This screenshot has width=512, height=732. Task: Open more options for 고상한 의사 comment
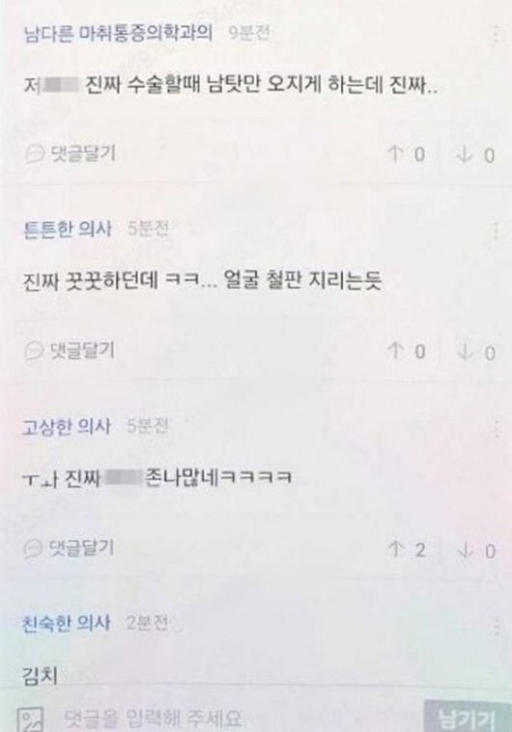pyautogui.click(x=497, y=428)
